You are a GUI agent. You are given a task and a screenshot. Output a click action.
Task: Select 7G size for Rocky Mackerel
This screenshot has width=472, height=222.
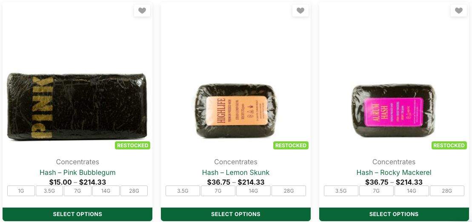point(376,191)
